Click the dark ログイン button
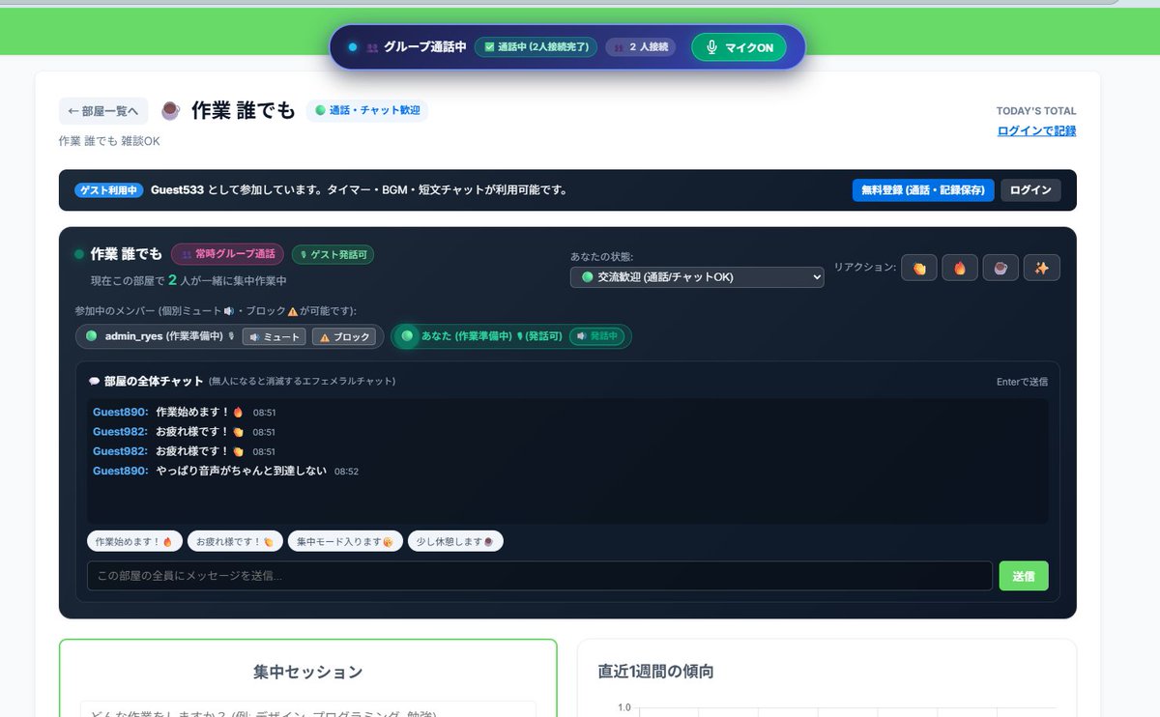The height and width of the screenshot is (717, 1160). 1029,190
